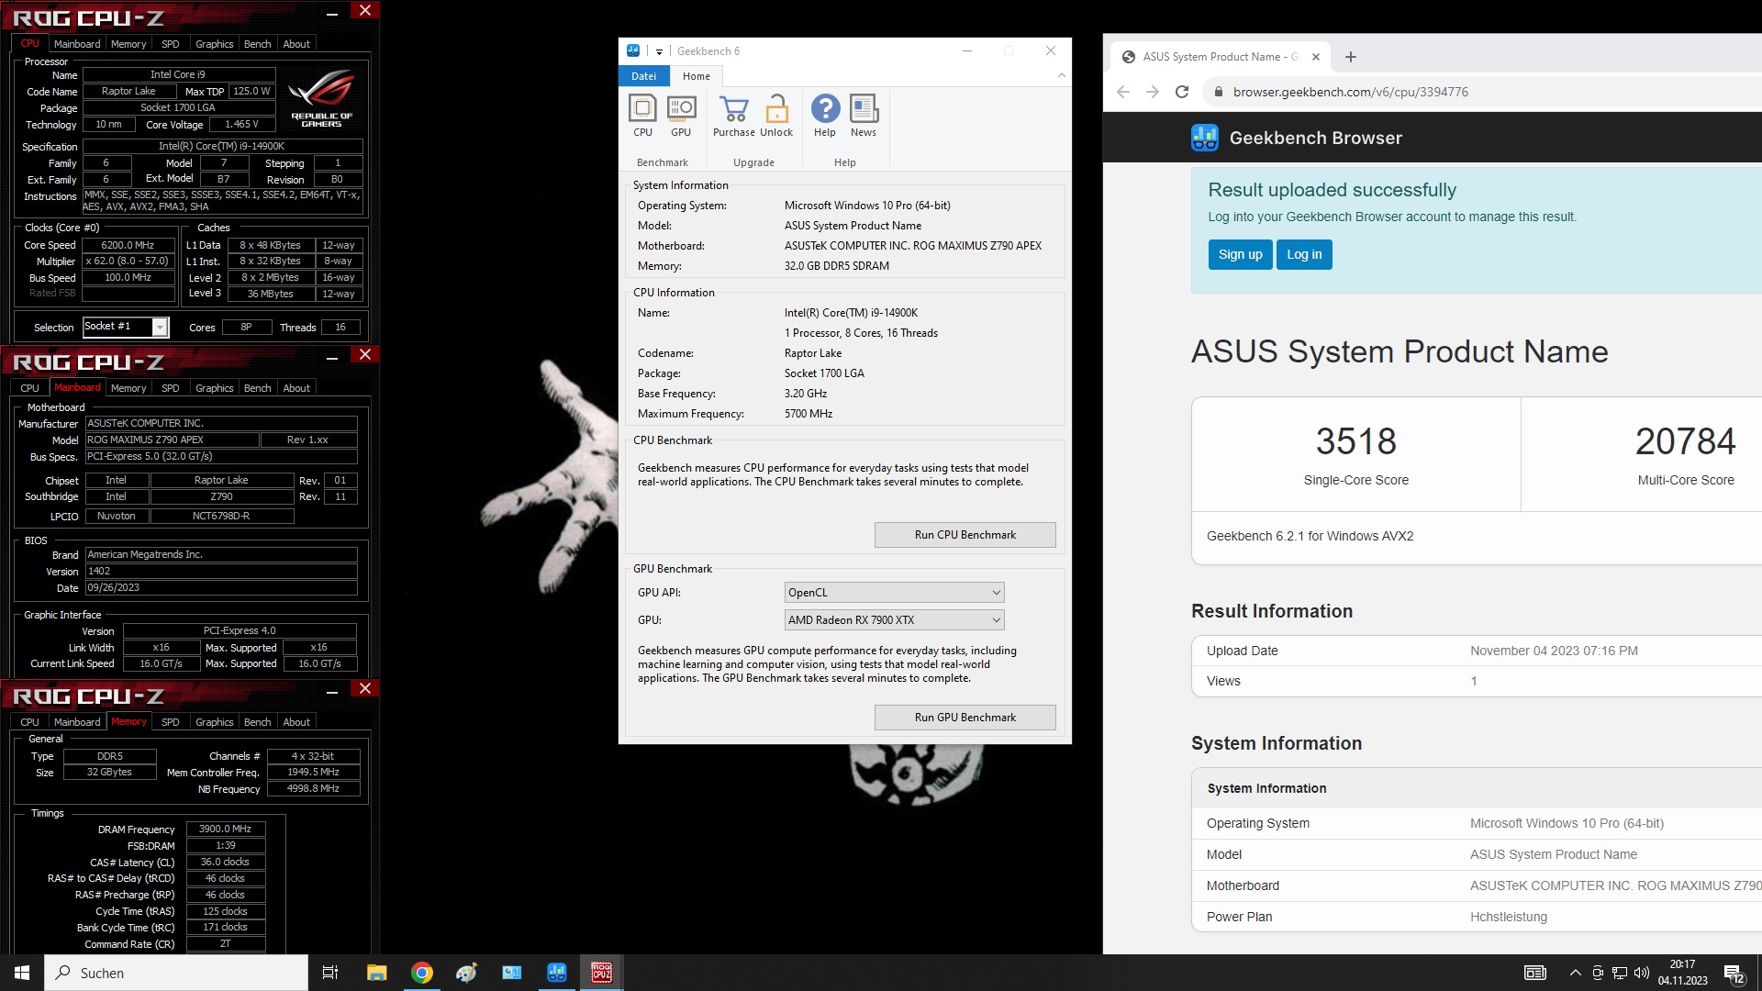Screen dimensions: 1762x991
Task: Click Run GPU Benchmark button
Action: tap(965, 718)
